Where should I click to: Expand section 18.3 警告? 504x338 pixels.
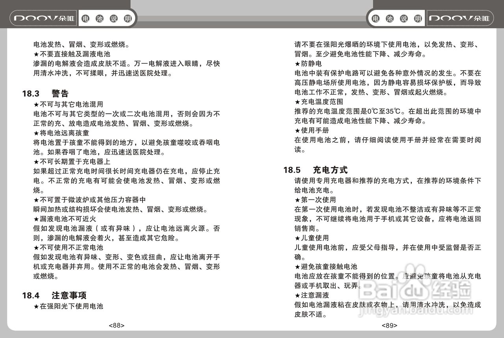(x=45, y=94)
